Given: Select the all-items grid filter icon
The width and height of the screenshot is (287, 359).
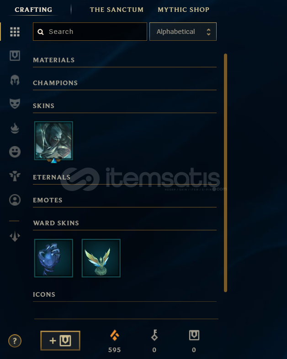Looking at the screenshot, I should pyautogui.click(x=15, y=32).
